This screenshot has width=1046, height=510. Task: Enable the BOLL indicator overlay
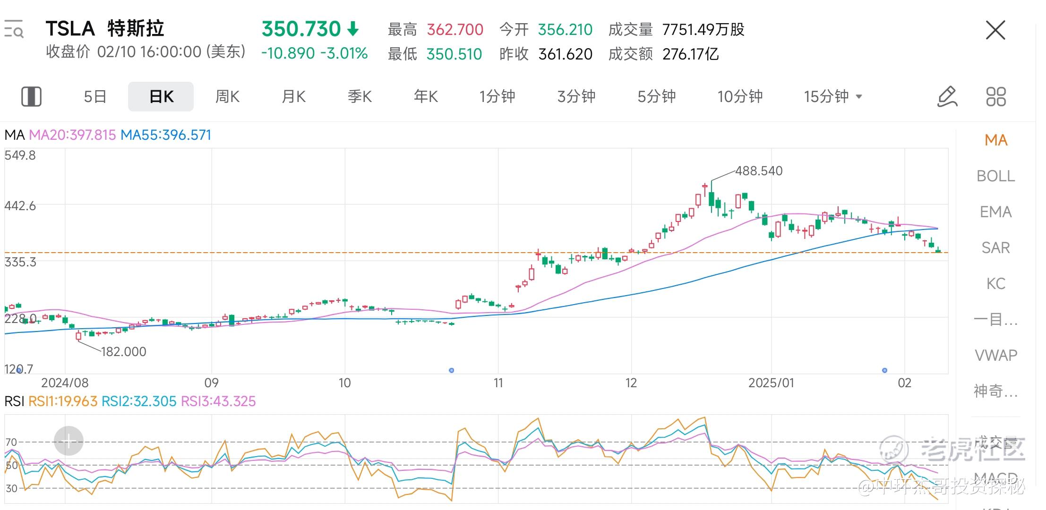[x=995, y=176]
